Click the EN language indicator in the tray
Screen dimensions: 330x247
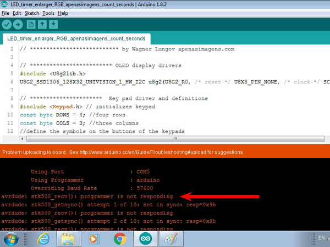[321, 238]
